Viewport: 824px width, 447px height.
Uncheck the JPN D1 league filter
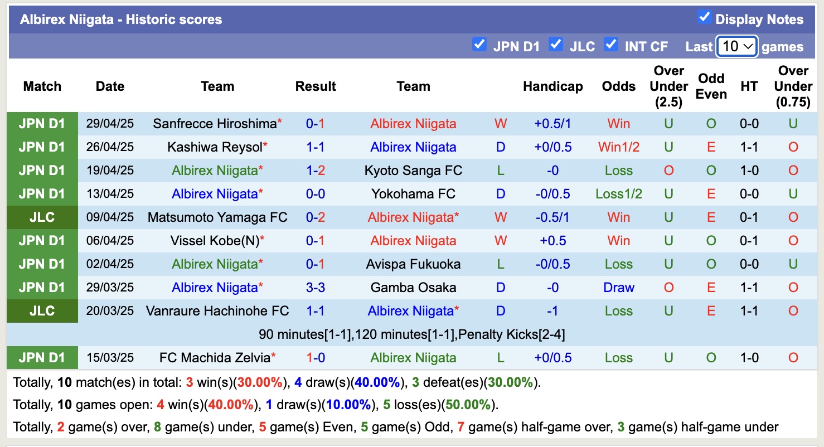[x=479, y=46]
